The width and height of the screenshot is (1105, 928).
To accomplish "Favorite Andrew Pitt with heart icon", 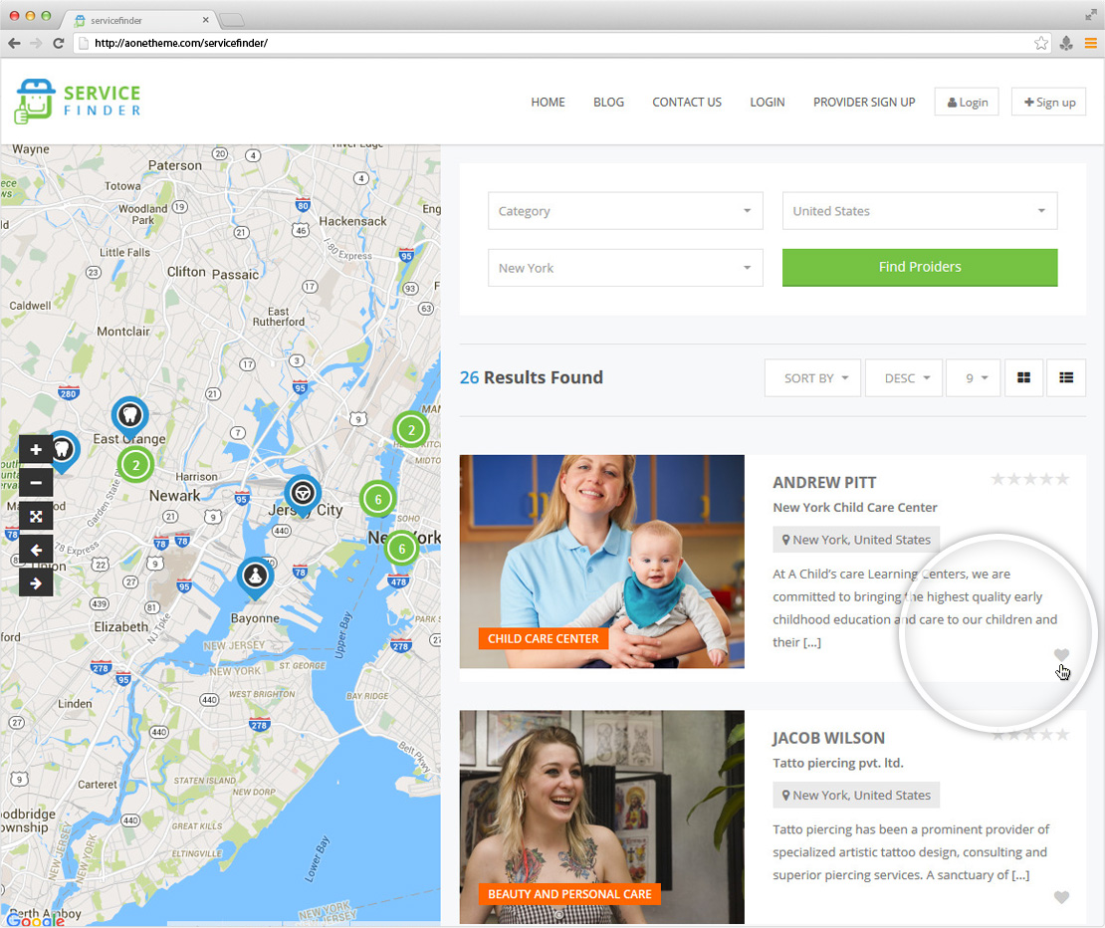I will click(x=1061, y=655).
